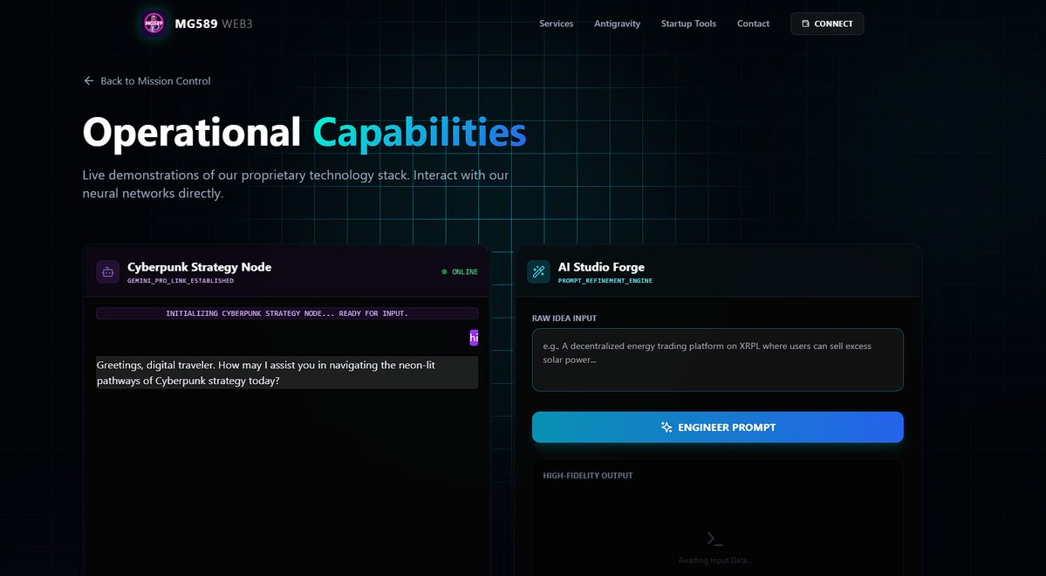Click the RAW IDEA INPUT label
Screen dimensions: 1046x576
(x=564, y=319)
